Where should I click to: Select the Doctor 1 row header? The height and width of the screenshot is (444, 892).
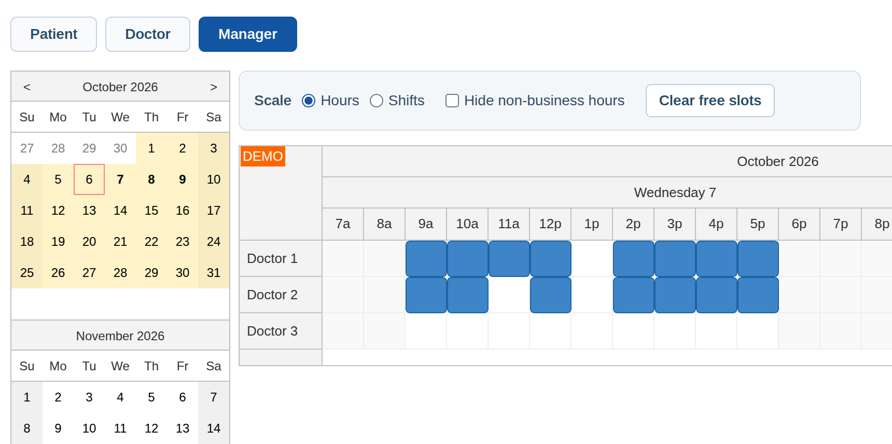[x=281, y=258]
